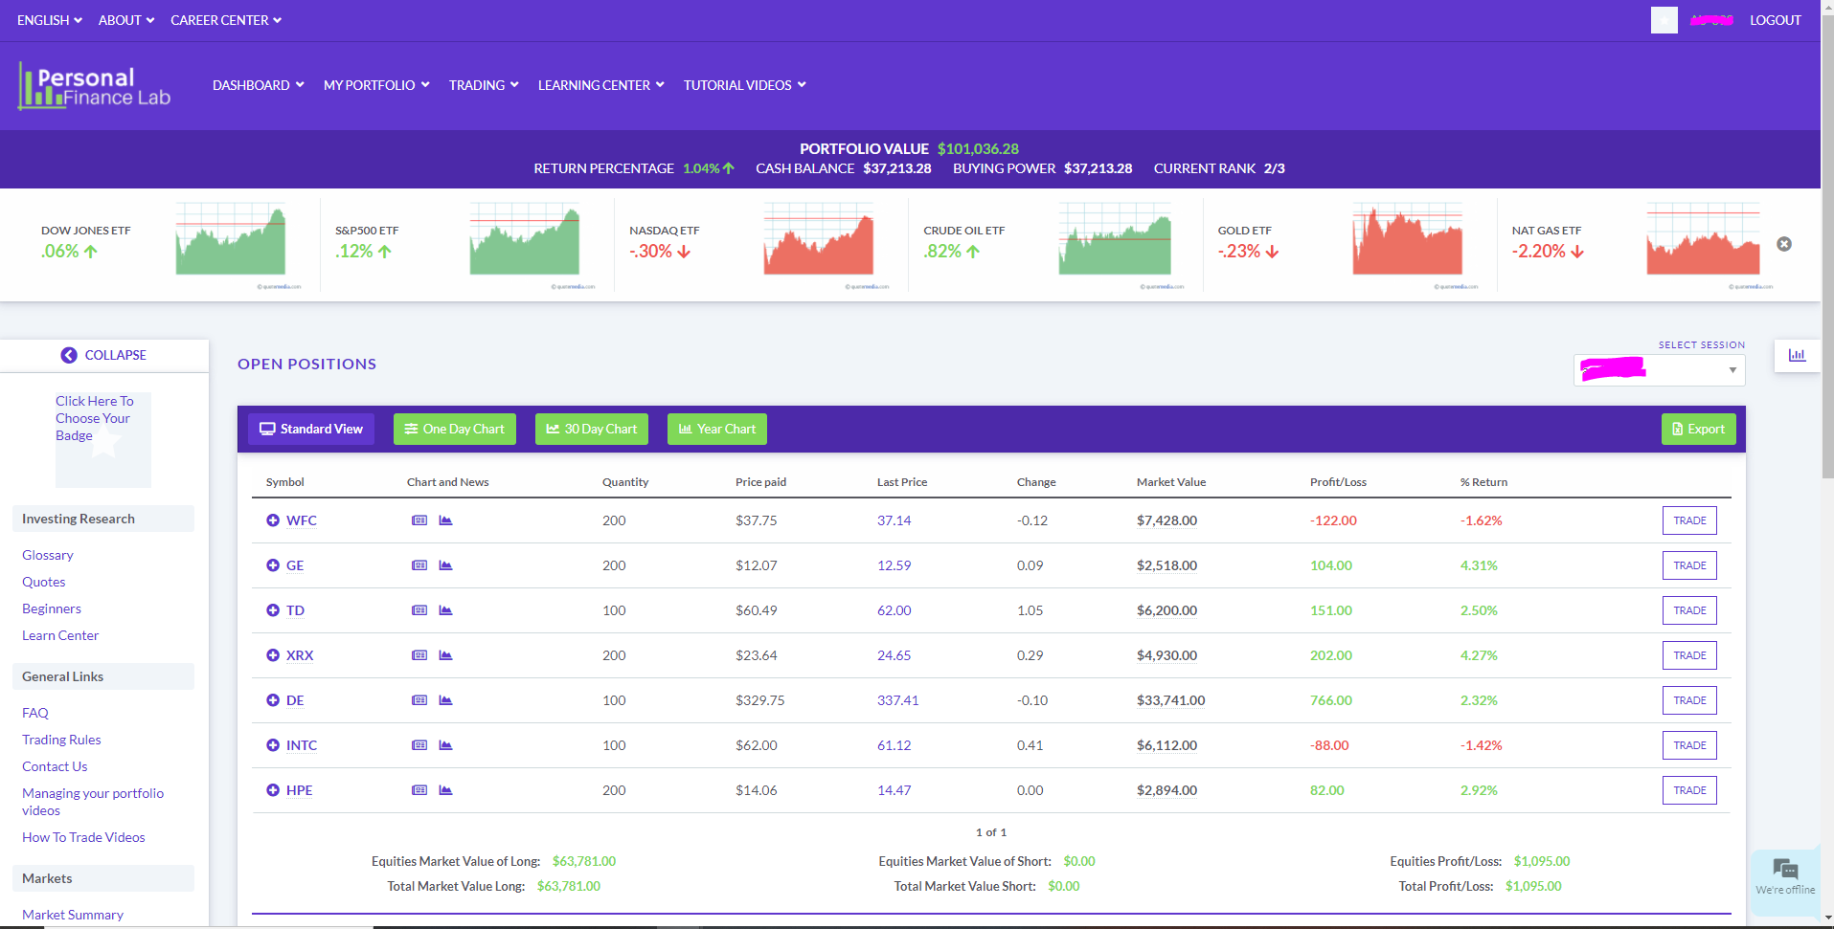
Task: Click the TRADE button for XRX
Action: click(x=1688, y=655)
